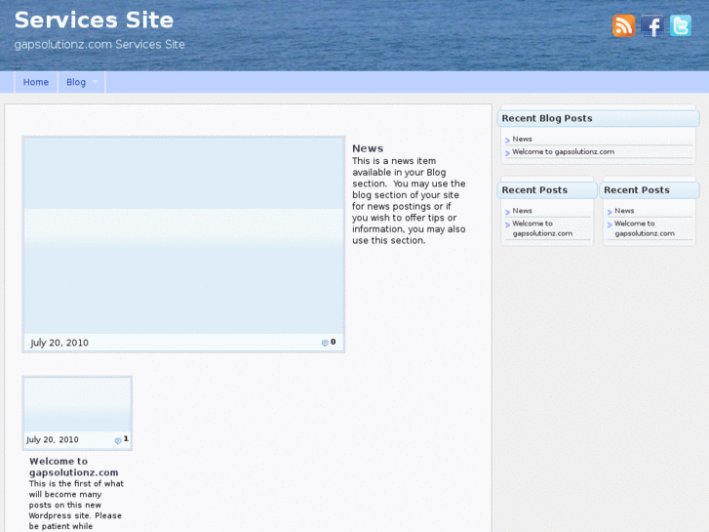The width and height of the screenshot is (709, 532).
Task: Open the small Welcome post thumbnail image
Action: tap(77, 404)
